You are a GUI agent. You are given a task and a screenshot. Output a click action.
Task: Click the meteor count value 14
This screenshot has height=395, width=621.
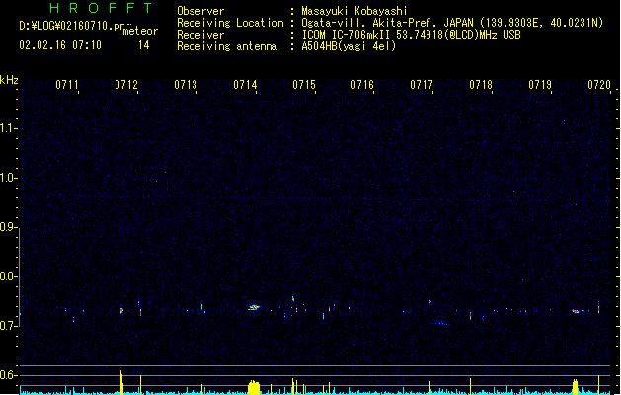144,45
